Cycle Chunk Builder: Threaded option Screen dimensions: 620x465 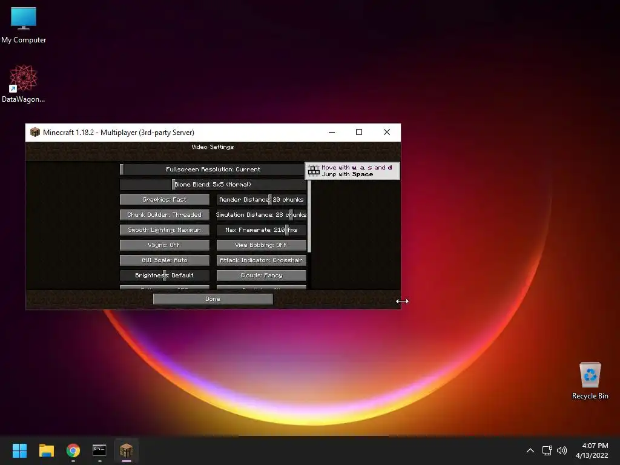[165, 215]
